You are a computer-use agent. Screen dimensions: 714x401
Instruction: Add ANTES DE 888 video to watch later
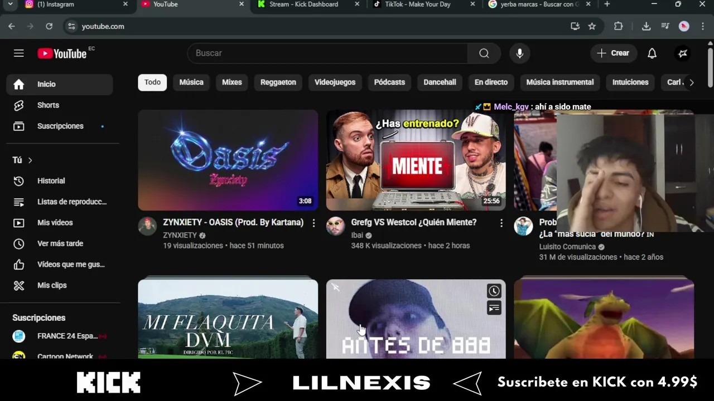(494, 291)
